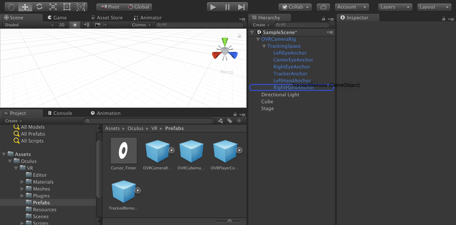Open the Layout dropdown
Image resolution: width=456 pixels, height=225 pixels.
click(x=434, y=7)
